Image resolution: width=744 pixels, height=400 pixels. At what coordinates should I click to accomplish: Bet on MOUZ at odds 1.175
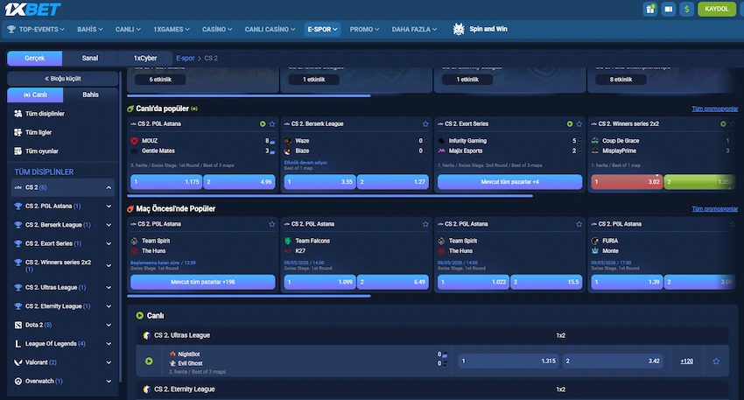[x=166, y=182]
